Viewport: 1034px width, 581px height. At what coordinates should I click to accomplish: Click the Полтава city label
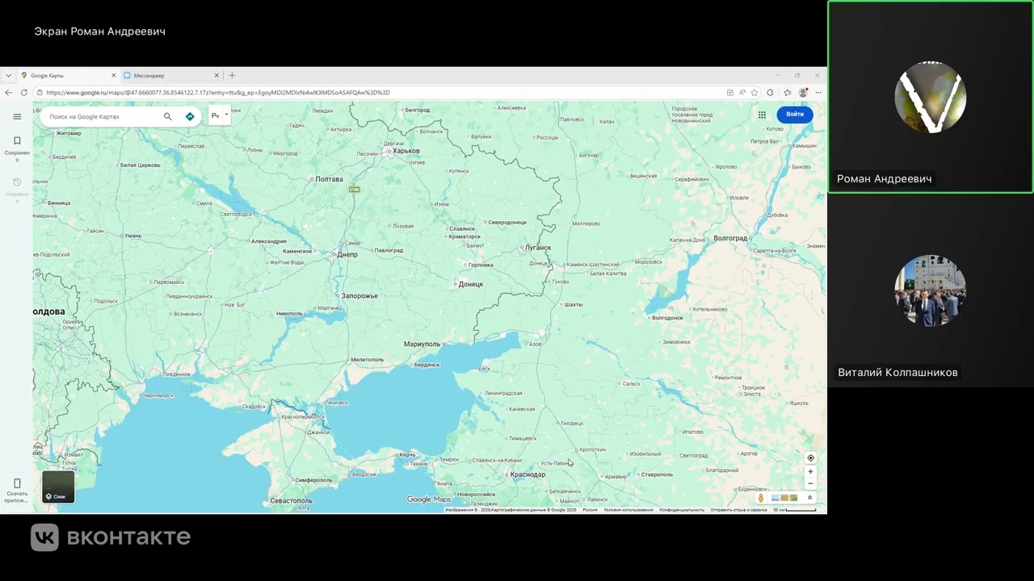[328, 179]
